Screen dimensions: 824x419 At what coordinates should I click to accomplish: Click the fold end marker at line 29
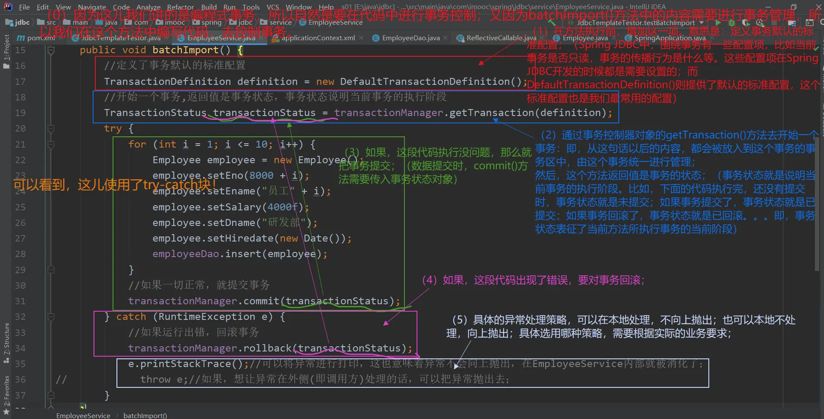point(51,270)
